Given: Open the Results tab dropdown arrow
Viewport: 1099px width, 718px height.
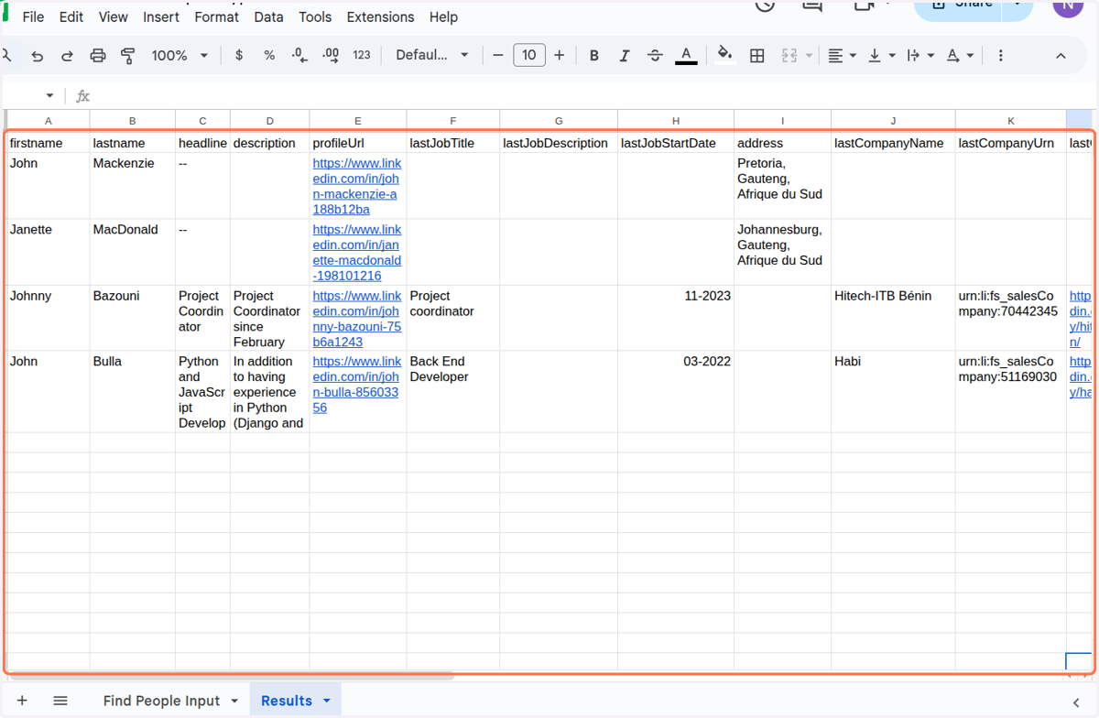Looking at the screenshot, I should 327,701.
